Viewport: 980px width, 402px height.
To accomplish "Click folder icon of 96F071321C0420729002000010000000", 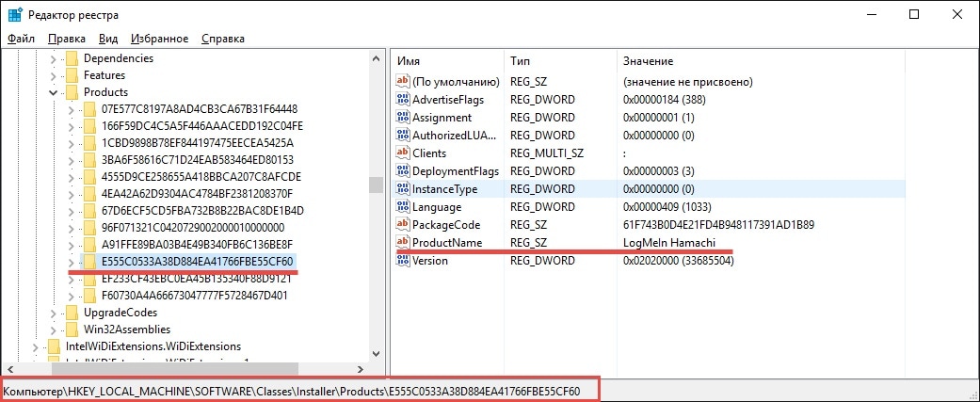I will (x=89, y=228).
